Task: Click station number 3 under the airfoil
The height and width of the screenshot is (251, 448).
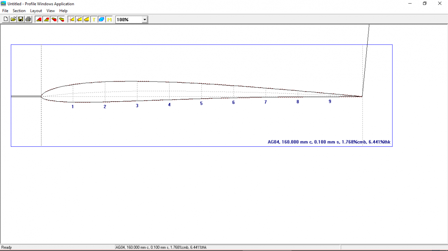Action: 137,106
